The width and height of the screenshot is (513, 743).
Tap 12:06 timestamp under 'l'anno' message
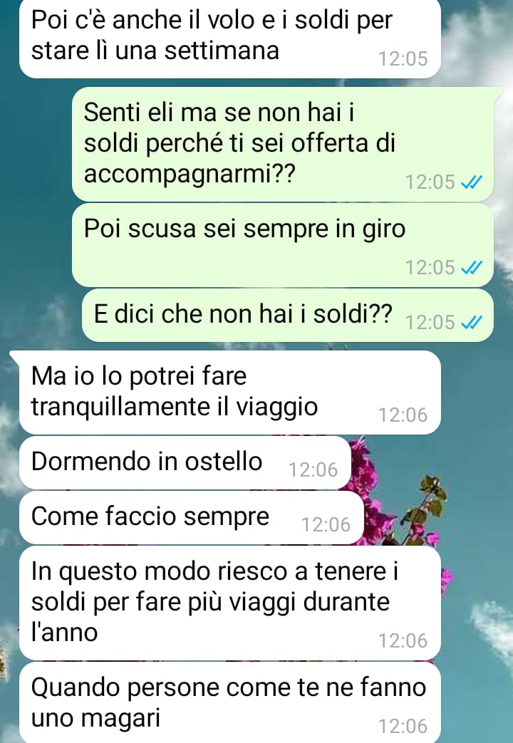tap(403, 640)
